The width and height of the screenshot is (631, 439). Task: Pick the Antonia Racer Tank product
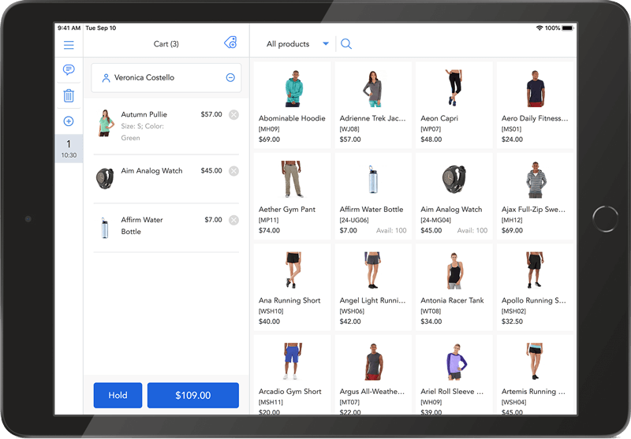coord(454,285)
